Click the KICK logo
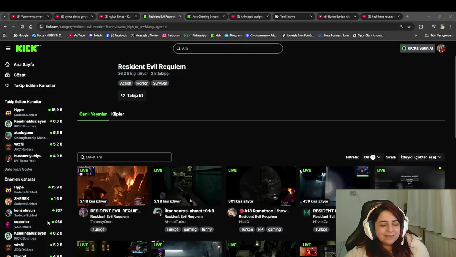This screenshot has width=456, height=257. pyautogui.click(x=28, y=48)
